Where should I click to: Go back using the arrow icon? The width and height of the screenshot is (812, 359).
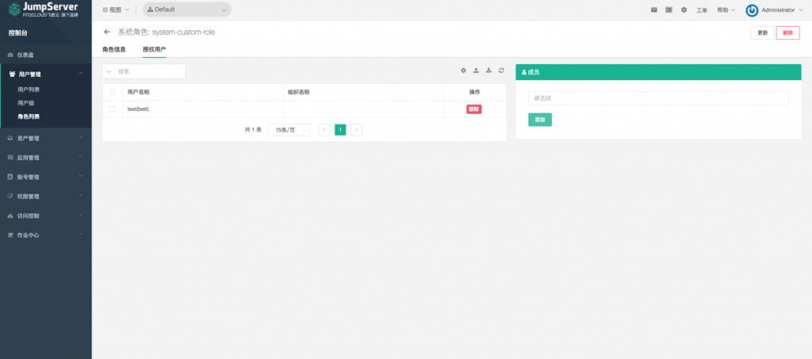107,32
